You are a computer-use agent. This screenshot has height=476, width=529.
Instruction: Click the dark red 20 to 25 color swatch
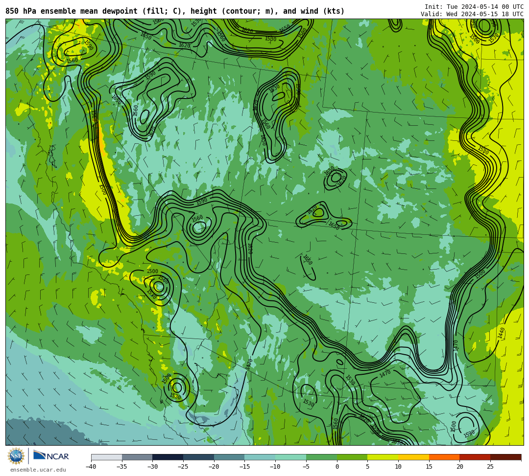pyautogui.click(x=475, y=457)
